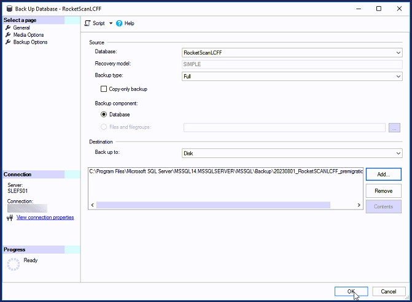
Task: Click the Files and filegroups text field
Action: tap(284, 127)
